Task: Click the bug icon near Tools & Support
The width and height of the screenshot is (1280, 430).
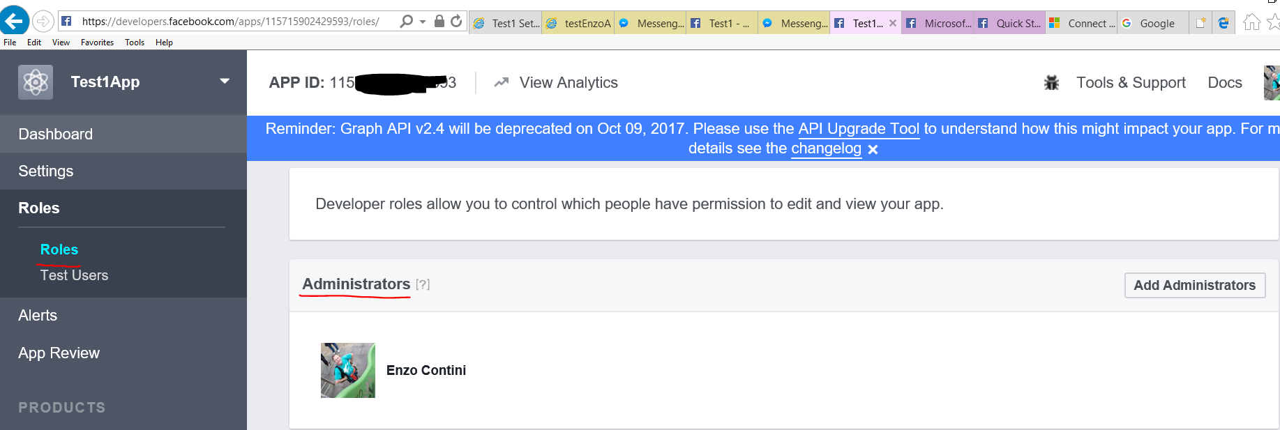Action: (x=1051, y=83)
